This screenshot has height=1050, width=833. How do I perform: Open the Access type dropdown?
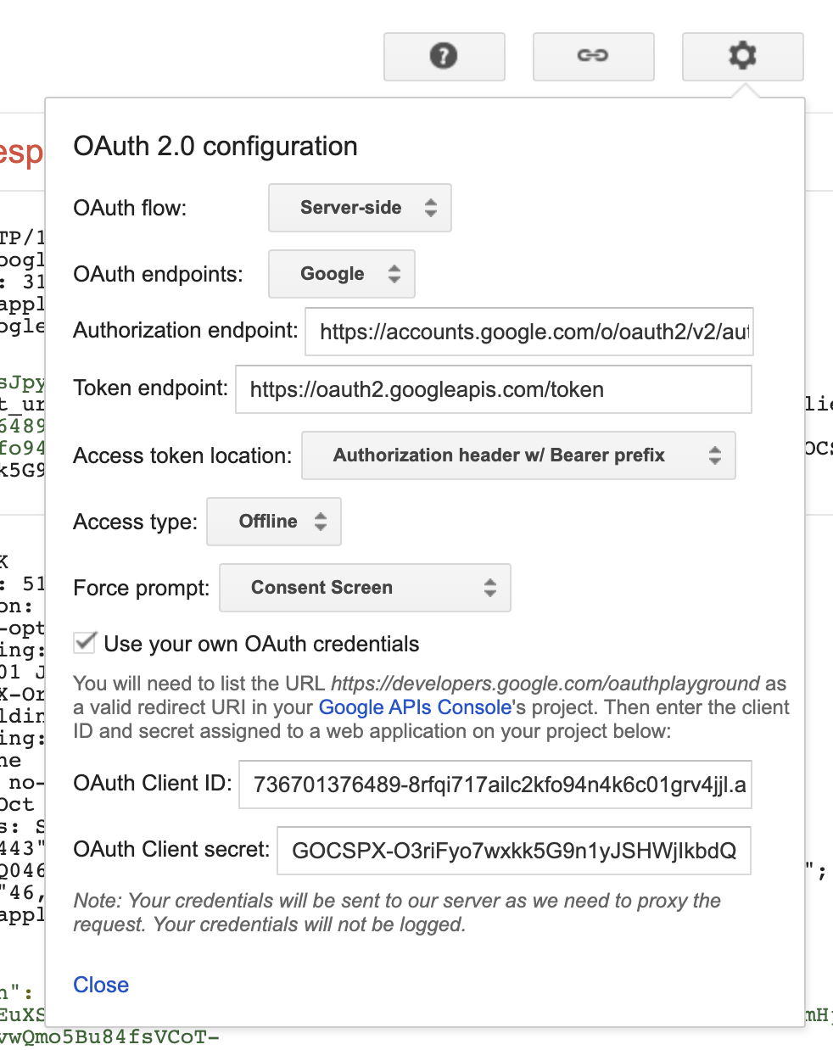click(273, 522)
